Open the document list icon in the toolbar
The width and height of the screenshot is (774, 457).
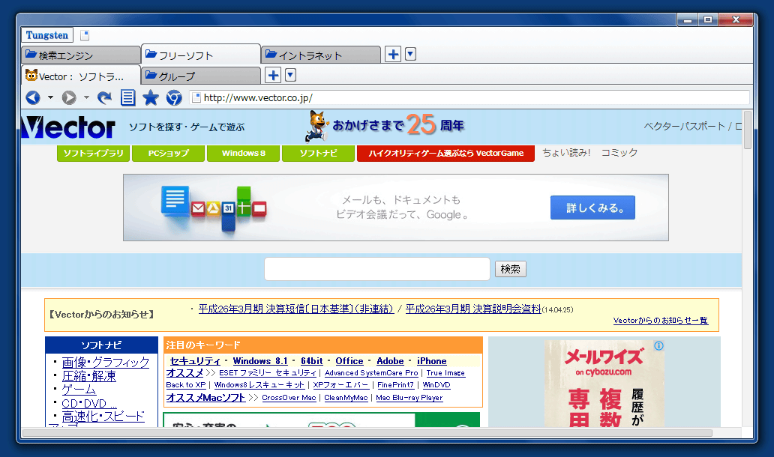pyautogui.click(x=127, y=97)
